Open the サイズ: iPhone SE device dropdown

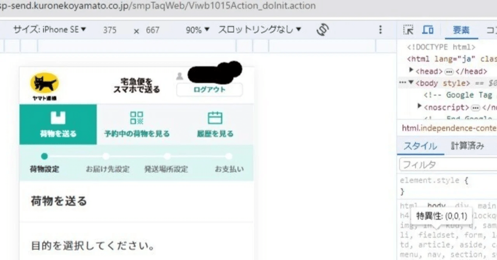(x=49, y=30)
